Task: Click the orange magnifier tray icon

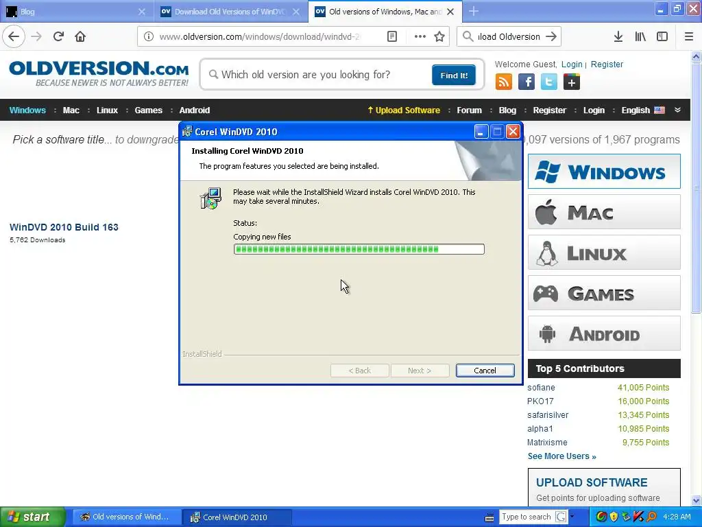Action: 651,517
